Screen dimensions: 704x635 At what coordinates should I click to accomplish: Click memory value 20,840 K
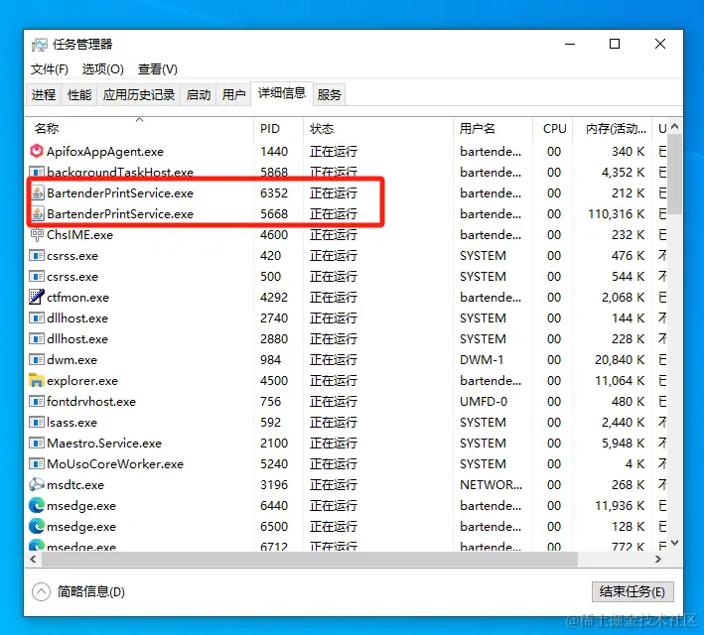click(620, 360)
